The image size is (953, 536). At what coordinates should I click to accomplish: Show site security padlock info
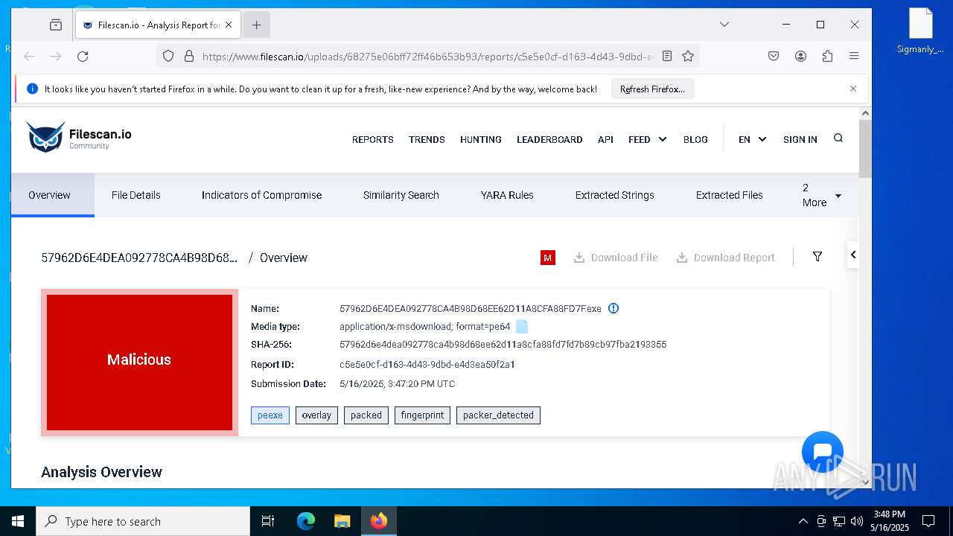189,56
